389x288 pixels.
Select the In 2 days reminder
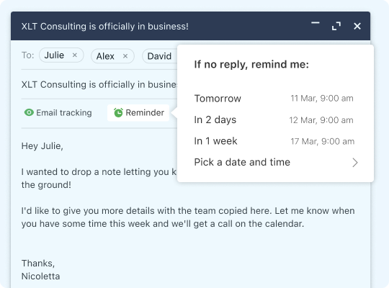coord(274,120)
